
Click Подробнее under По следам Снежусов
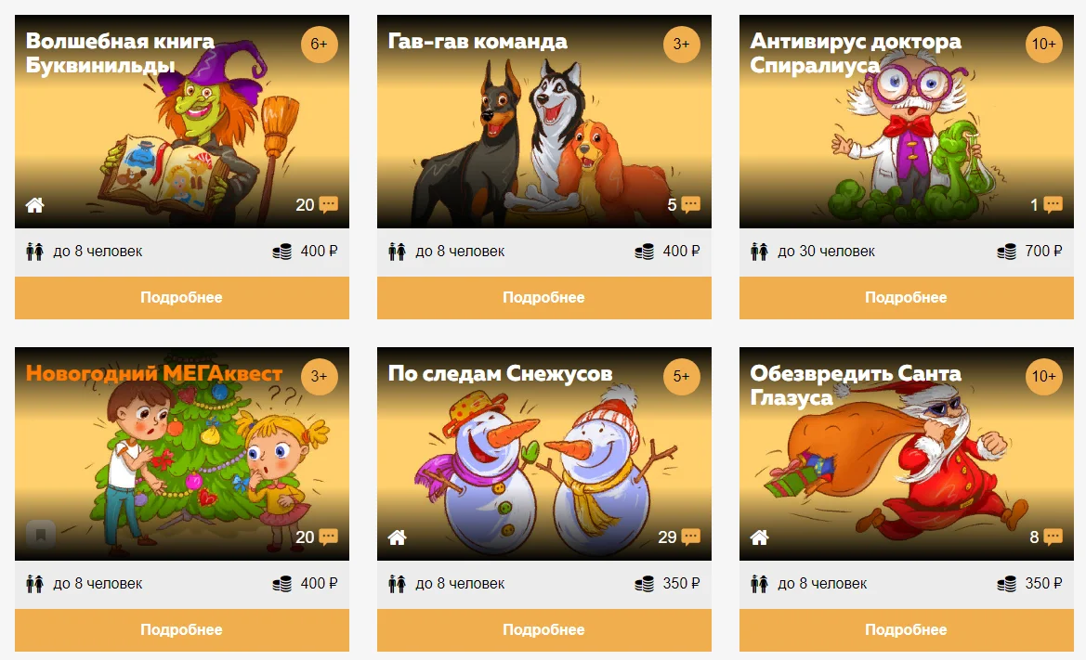(544, 629)
